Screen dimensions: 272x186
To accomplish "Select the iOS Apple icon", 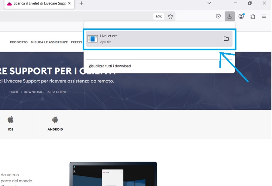I will (11, 119).
